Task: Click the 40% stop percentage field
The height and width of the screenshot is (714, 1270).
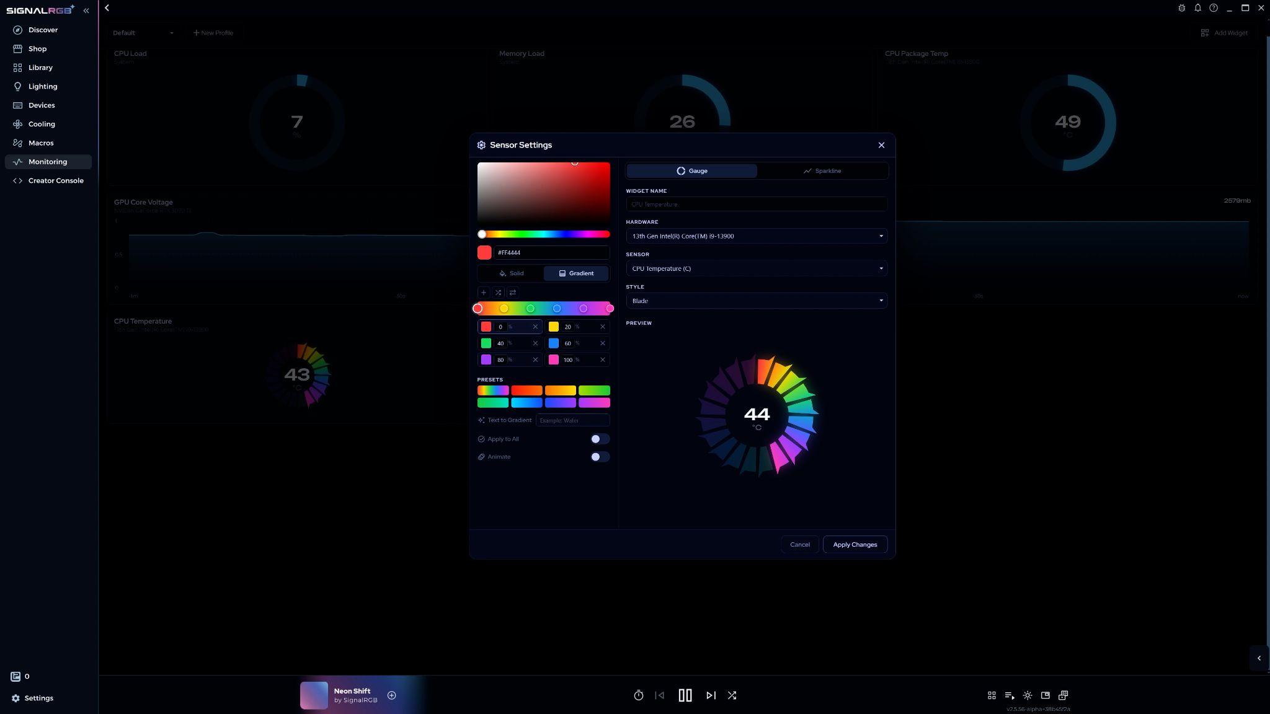Action: [x=501, y=343]
